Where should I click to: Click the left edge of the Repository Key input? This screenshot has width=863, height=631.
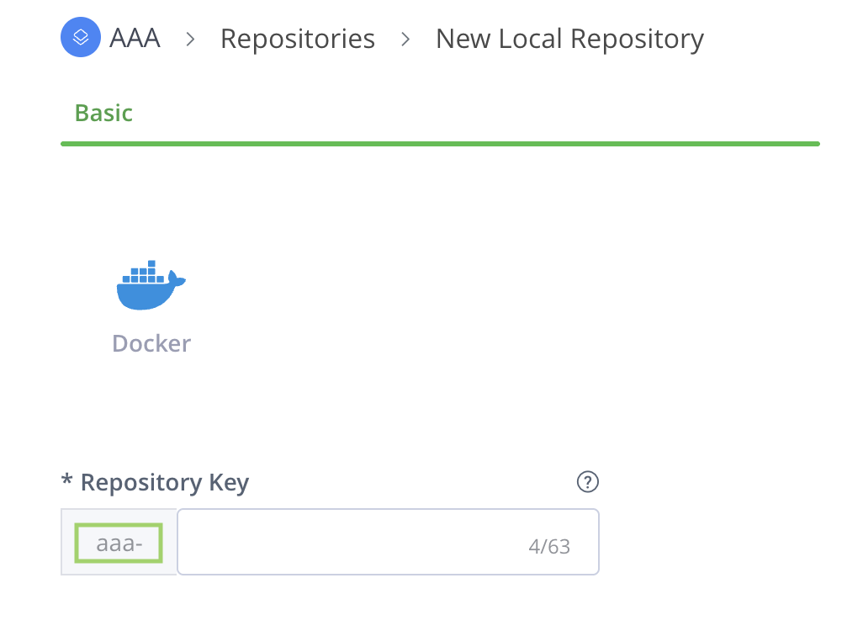[x=185, y=542]
